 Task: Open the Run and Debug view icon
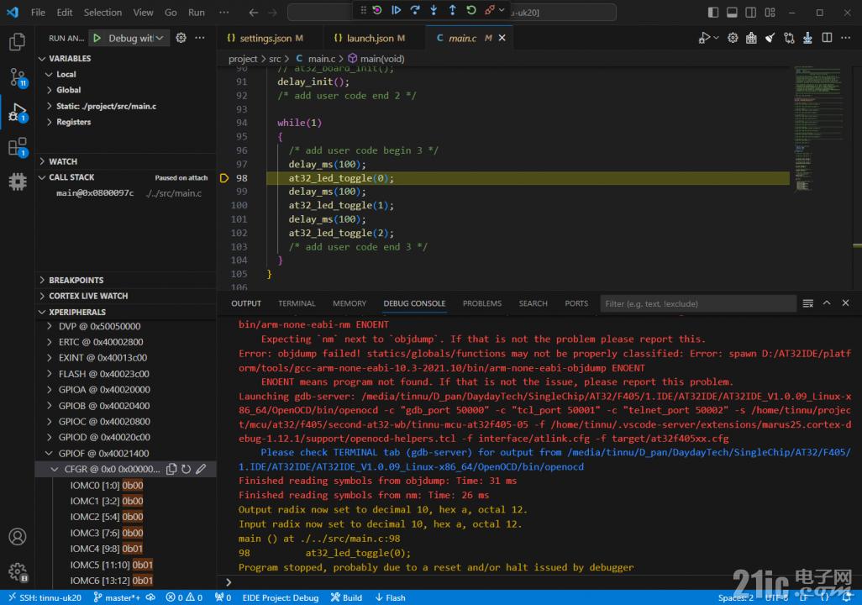17,113
